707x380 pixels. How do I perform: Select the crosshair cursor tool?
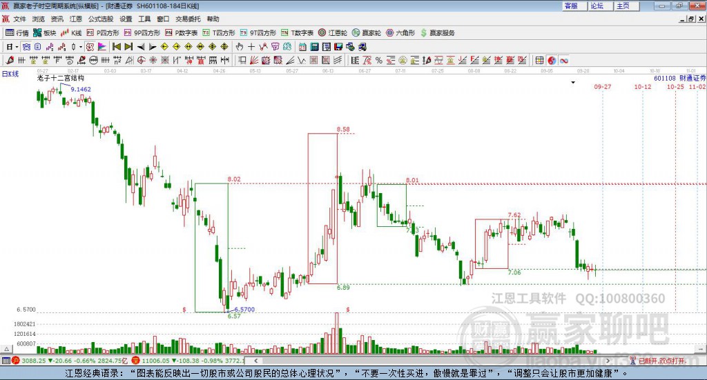[251, 47]
